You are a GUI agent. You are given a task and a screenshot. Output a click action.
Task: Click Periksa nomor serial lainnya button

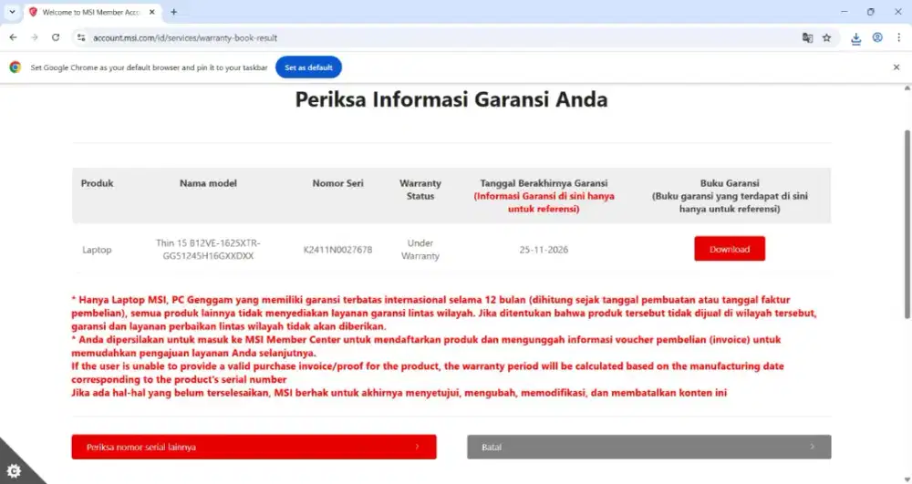(254, 447)
